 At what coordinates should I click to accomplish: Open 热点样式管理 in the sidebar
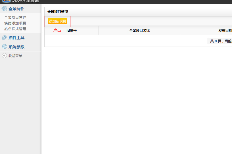15,29
